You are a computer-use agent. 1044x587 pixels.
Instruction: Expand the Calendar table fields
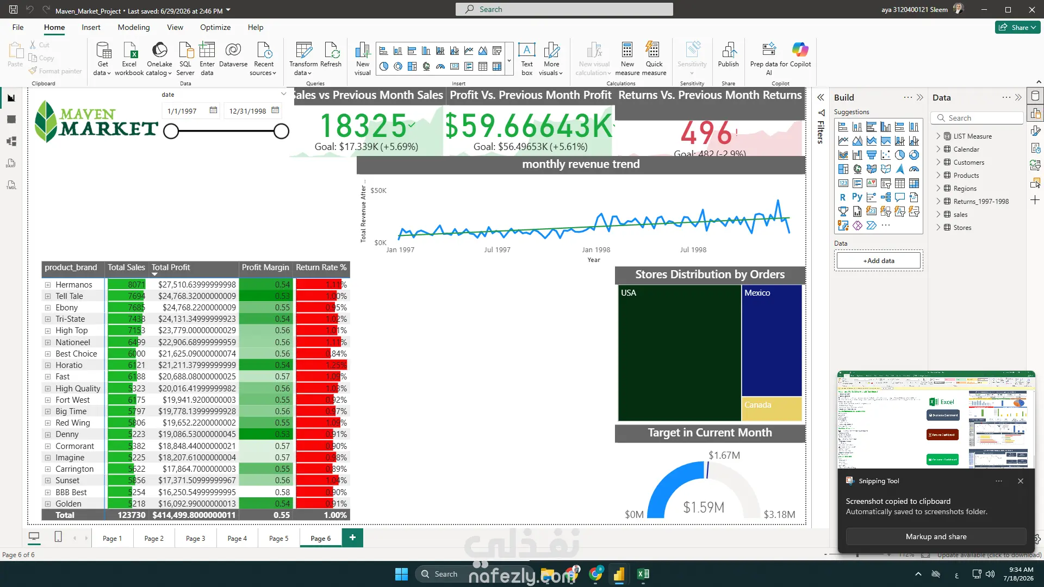(x=939, y=149)
